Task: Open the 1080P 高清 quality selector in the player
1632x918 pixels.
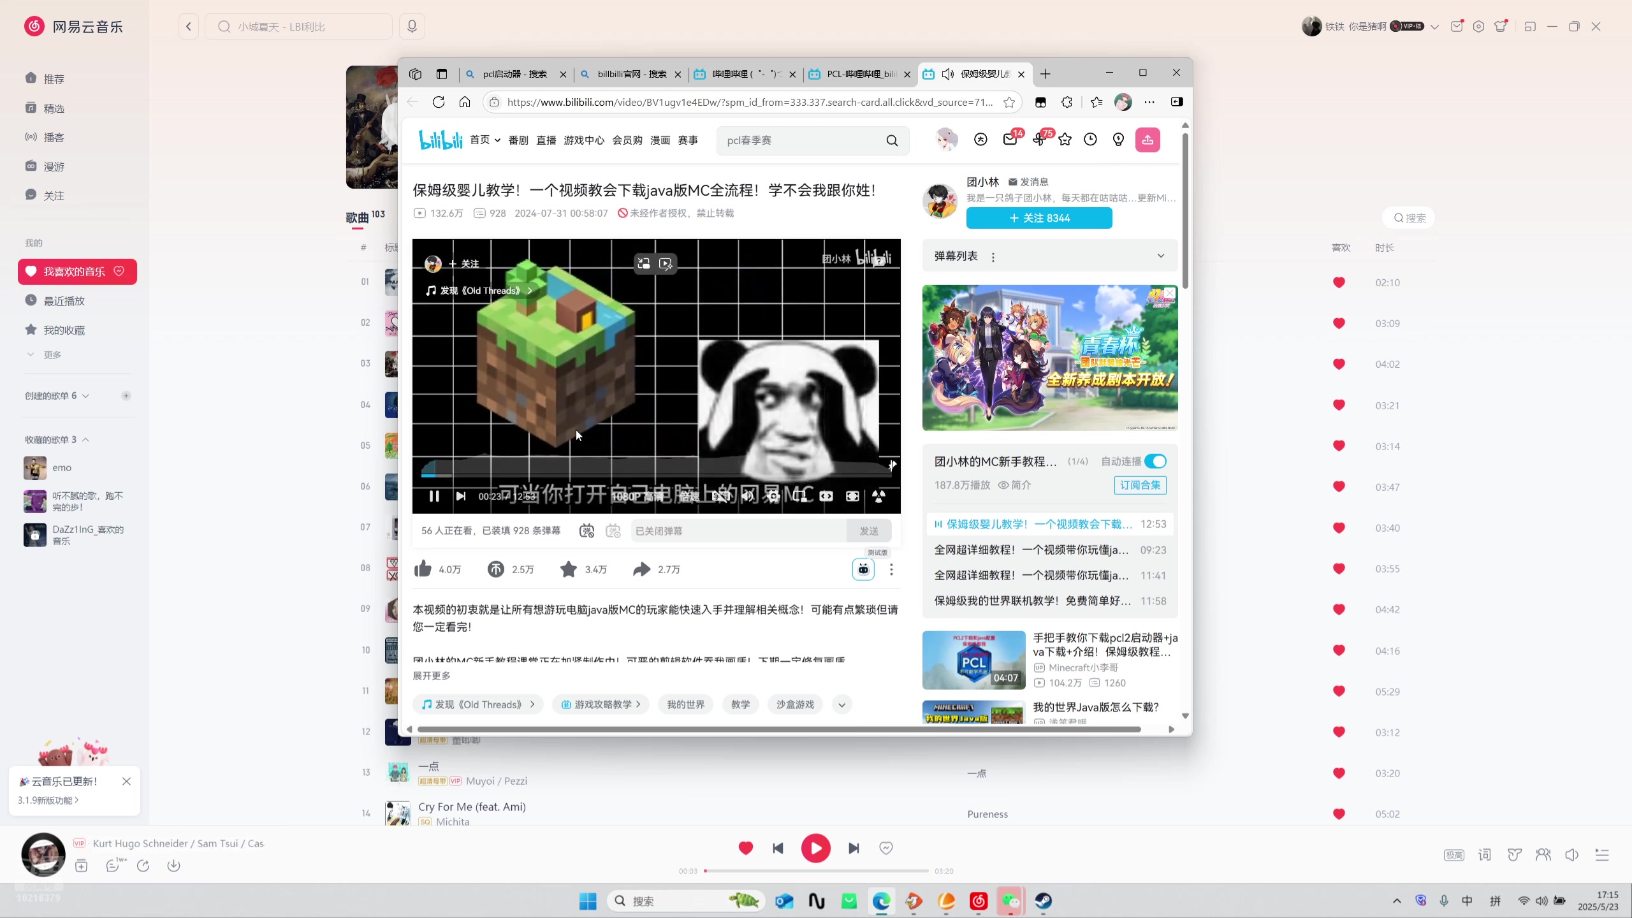Action: tap(636, 496)
